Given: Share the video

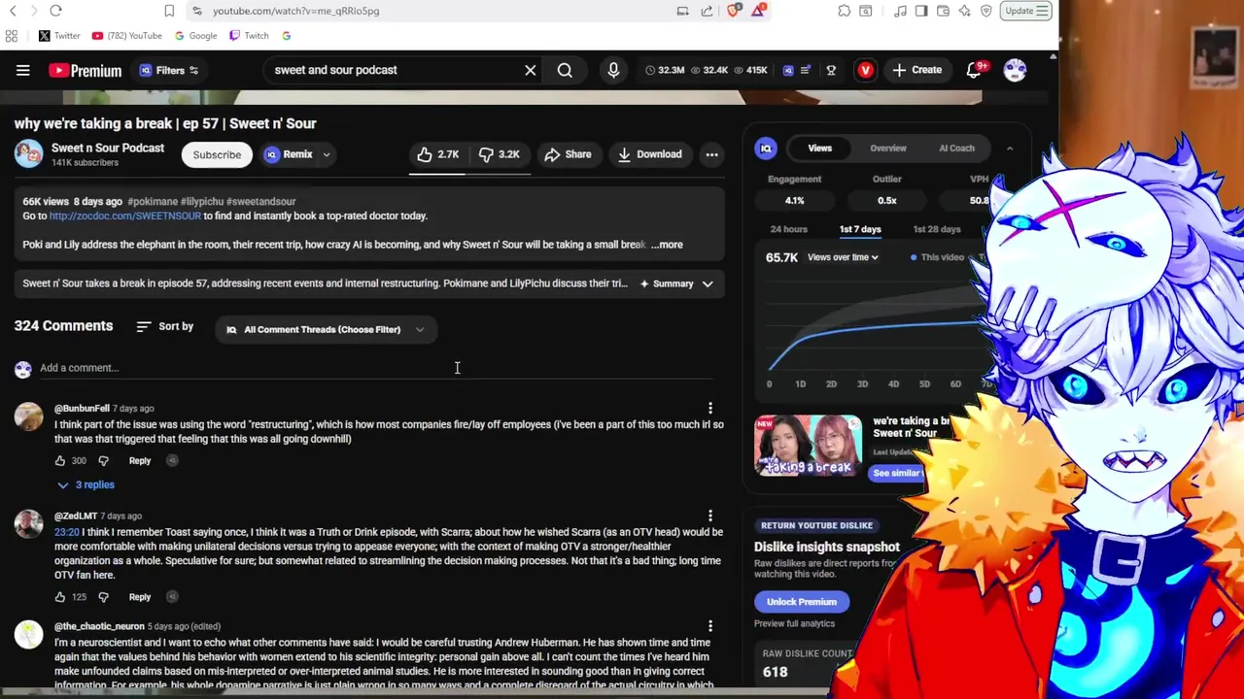Looking at the screenshot, I should 568,154.
